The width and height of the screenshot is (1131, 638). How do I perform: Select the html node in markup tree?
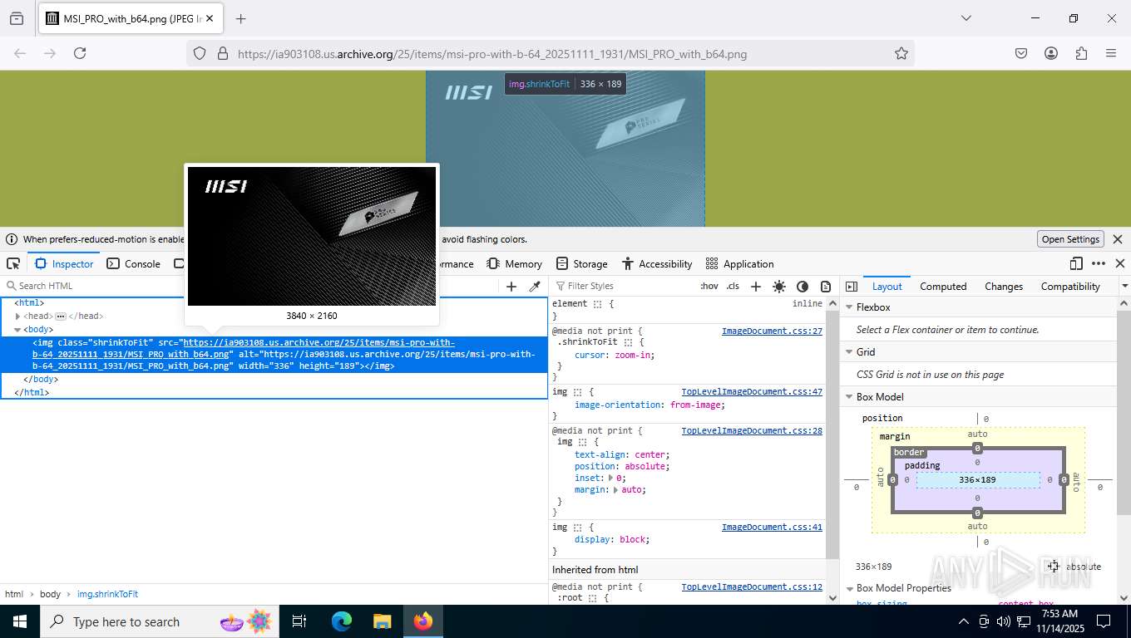(x=29, y=303)
